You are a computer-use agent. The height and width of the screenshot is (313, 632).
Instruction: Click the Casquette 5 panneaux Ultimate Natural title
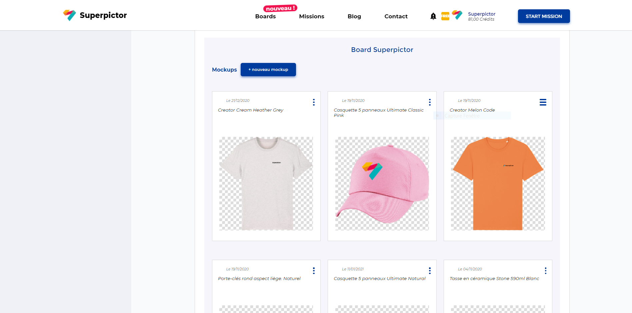pos(380,278)
